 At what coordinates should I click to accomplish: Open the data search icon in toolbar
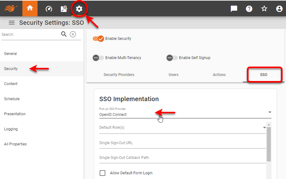point(64,9)
